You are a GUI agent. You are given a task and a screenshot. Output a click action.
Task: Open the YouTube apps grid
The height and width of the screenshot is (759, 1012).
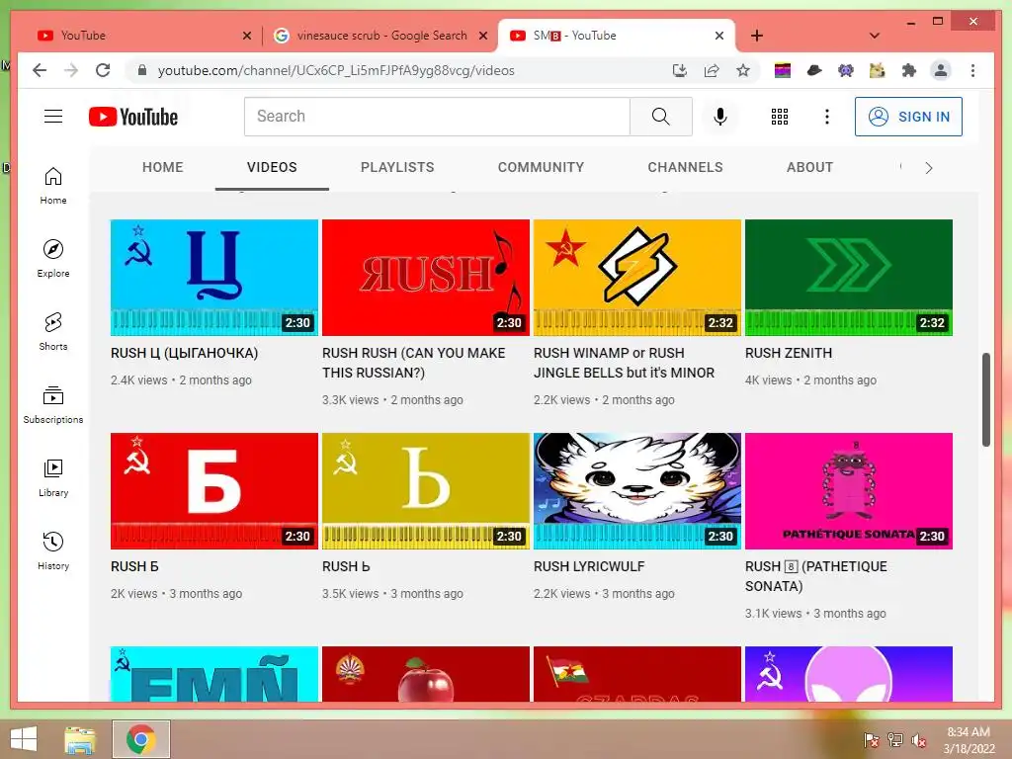coord(779,117)
